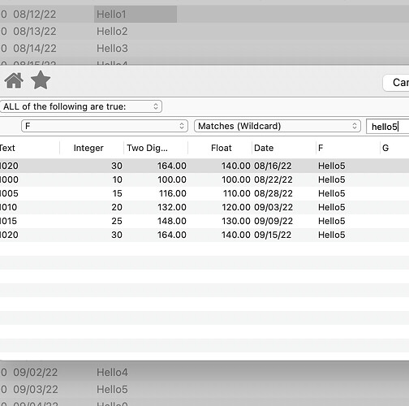409x406 pixels.
Task: Click 1015 text cell in results
Action: [8, 221]
